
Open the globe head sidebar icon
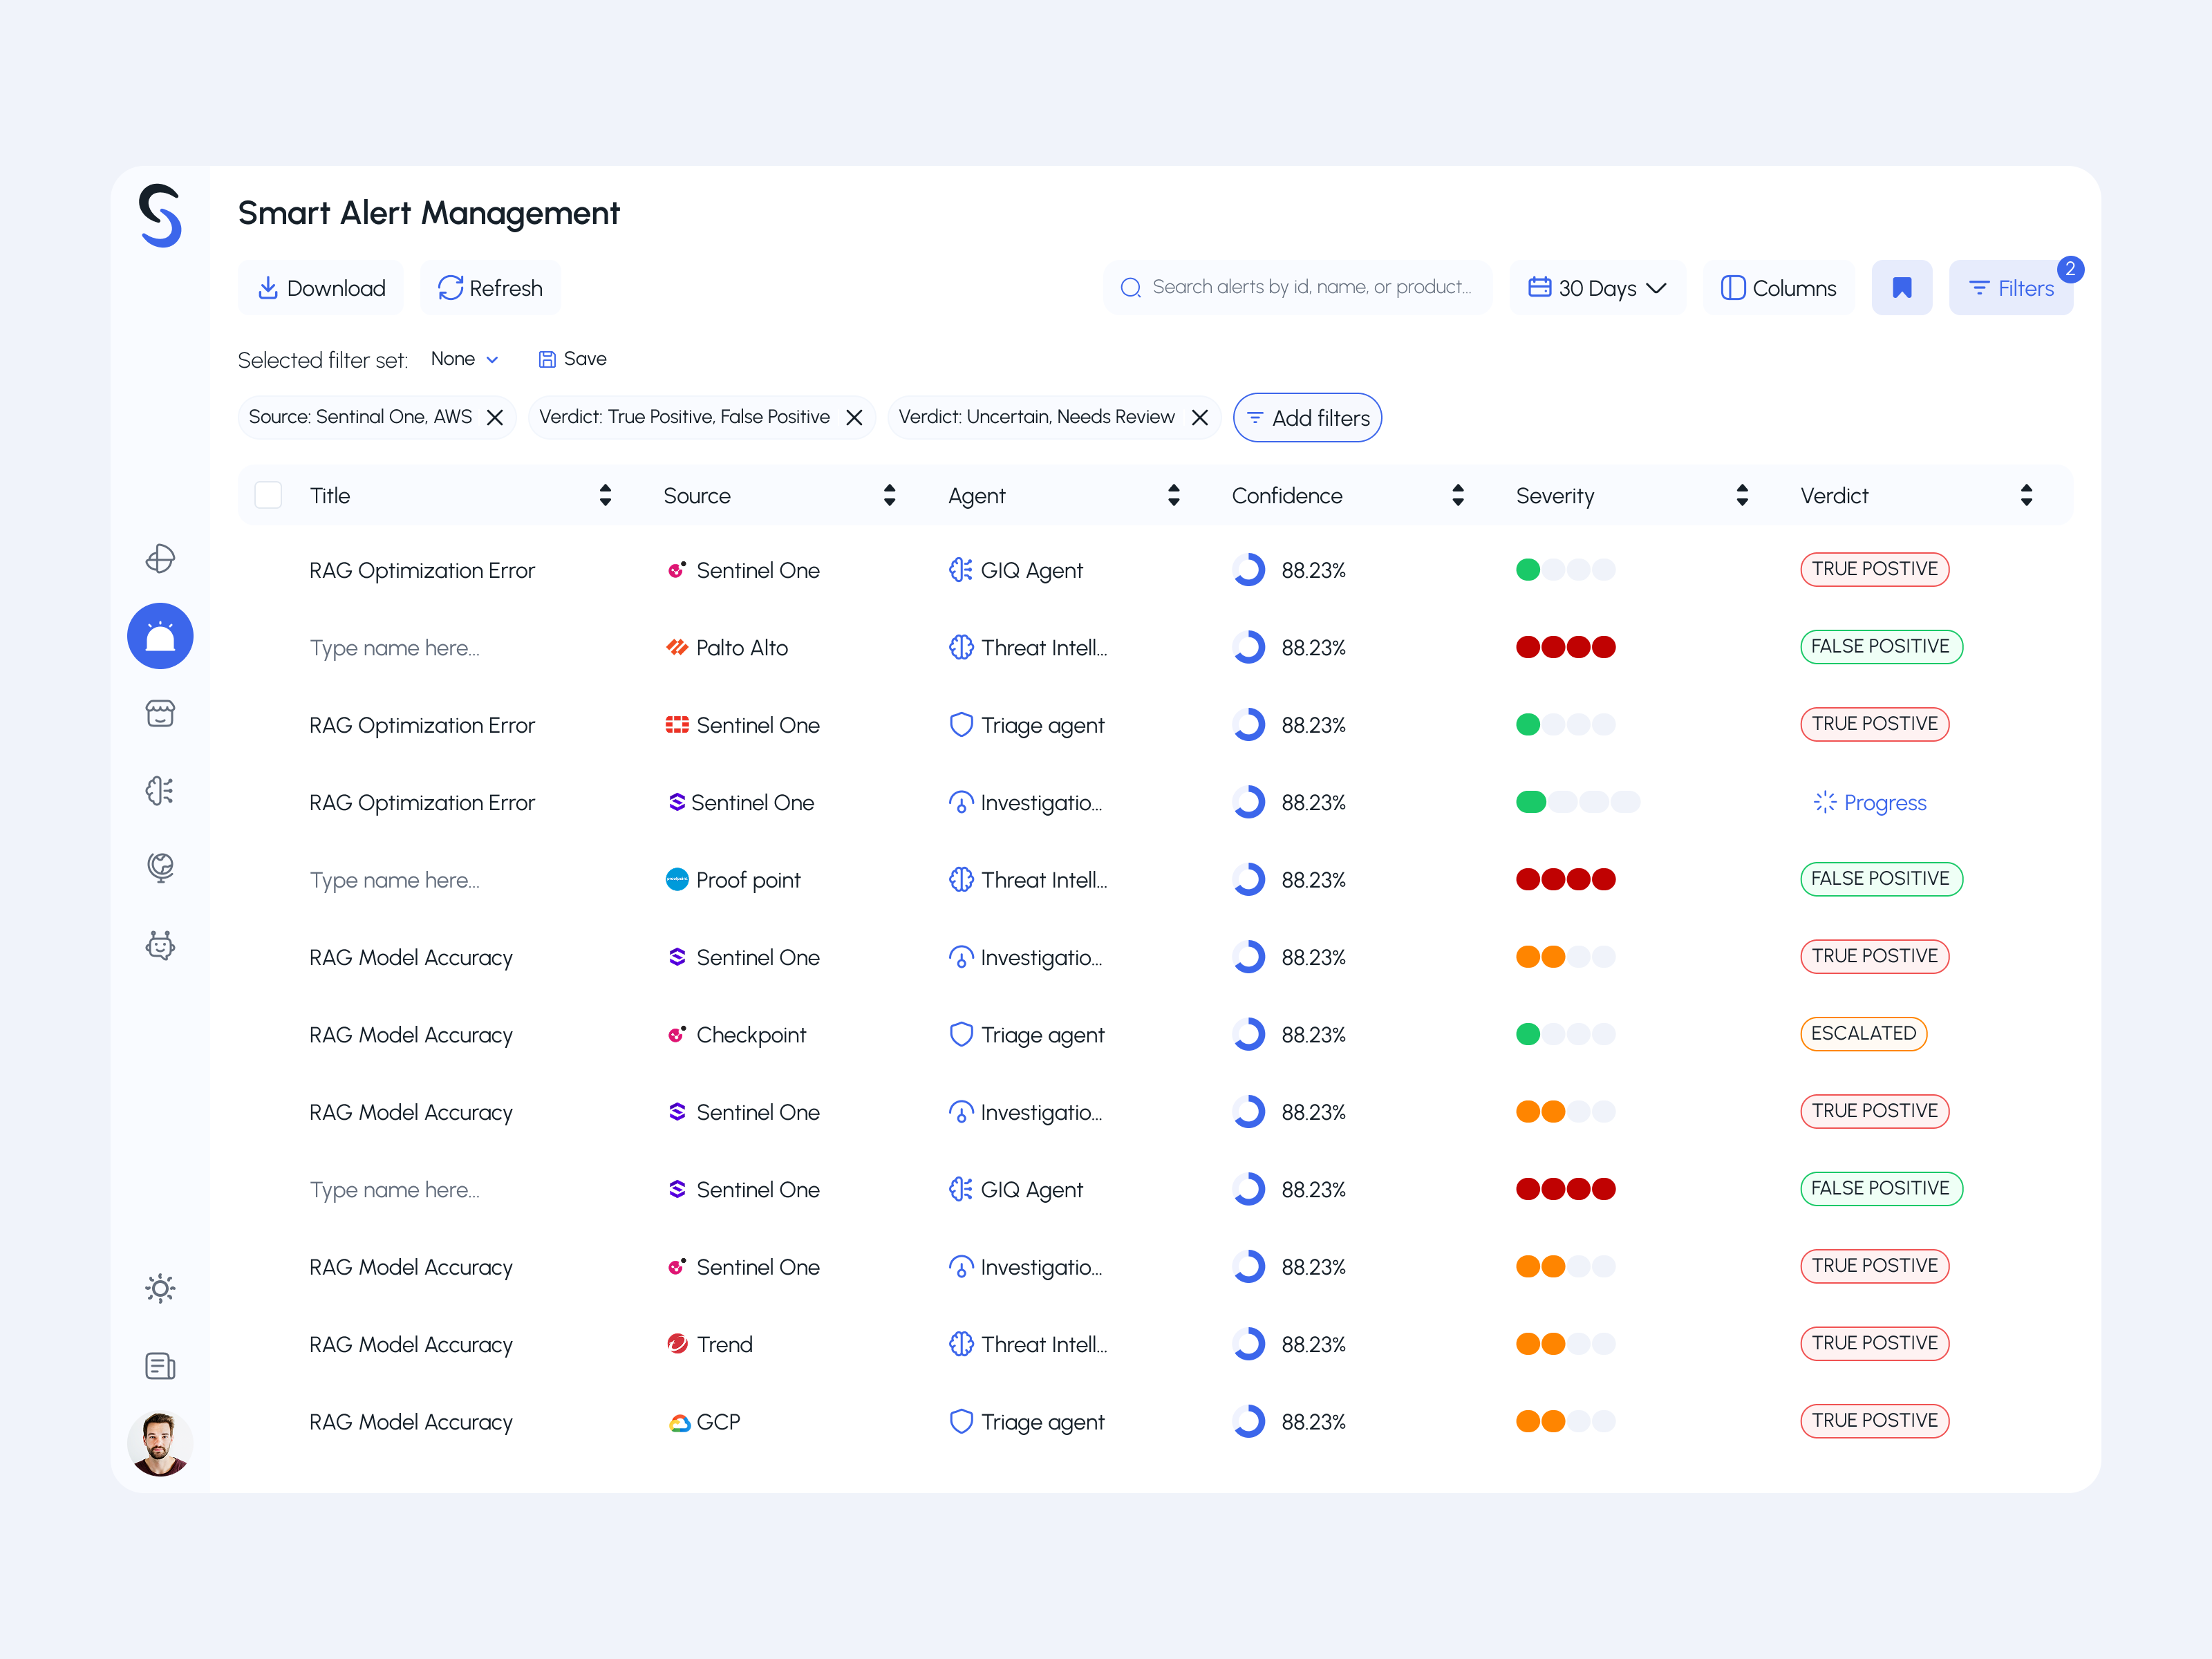tap(160, 867)
